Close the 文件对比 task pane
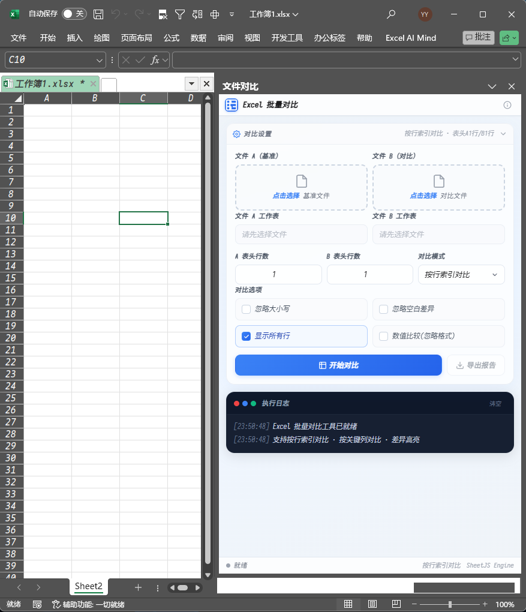This screenshot has width=526, height=612. pos(512,86)
